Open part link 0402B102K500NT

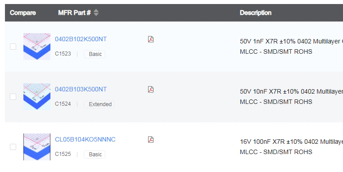click(81, 39)
